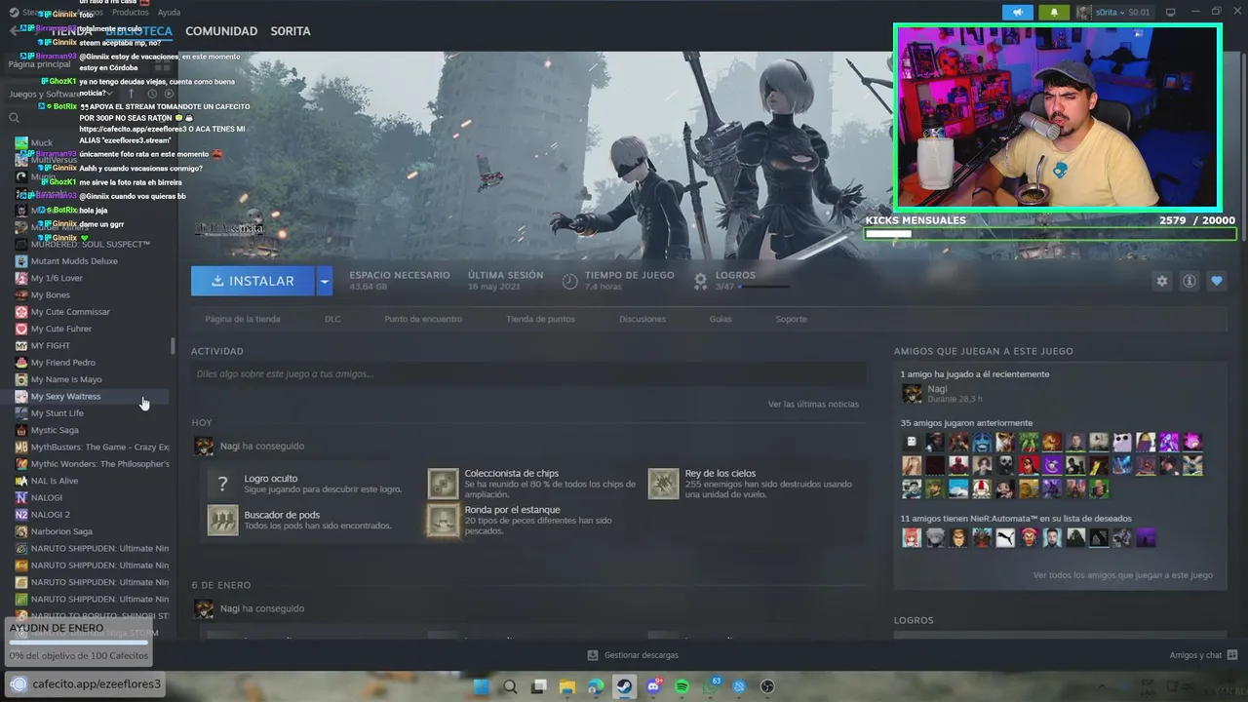The height and width of the screenshot is (702, 1248).
Task: Open the DLC tab
Action: (332, 319)
